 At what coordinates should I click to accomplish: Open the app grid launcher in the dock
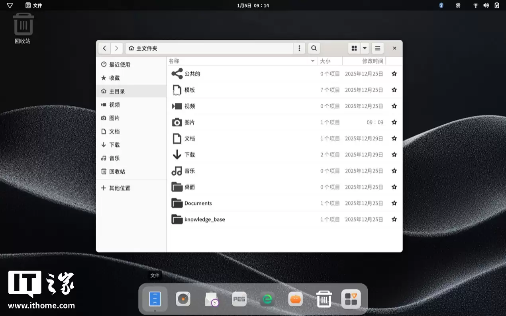(x=351, y=299)
